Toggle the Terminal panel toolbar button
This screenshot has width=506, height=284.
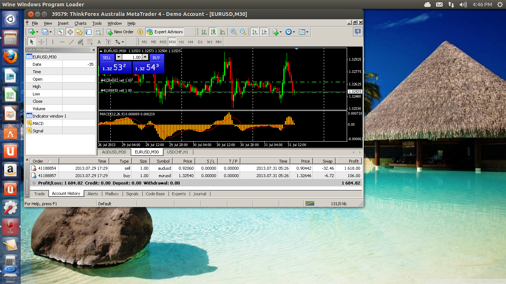[88, 32]
